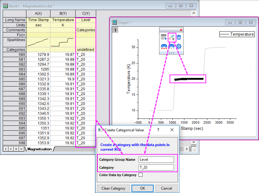
Task: Select the Magnetization sheet tab
Action: point(39,149)
